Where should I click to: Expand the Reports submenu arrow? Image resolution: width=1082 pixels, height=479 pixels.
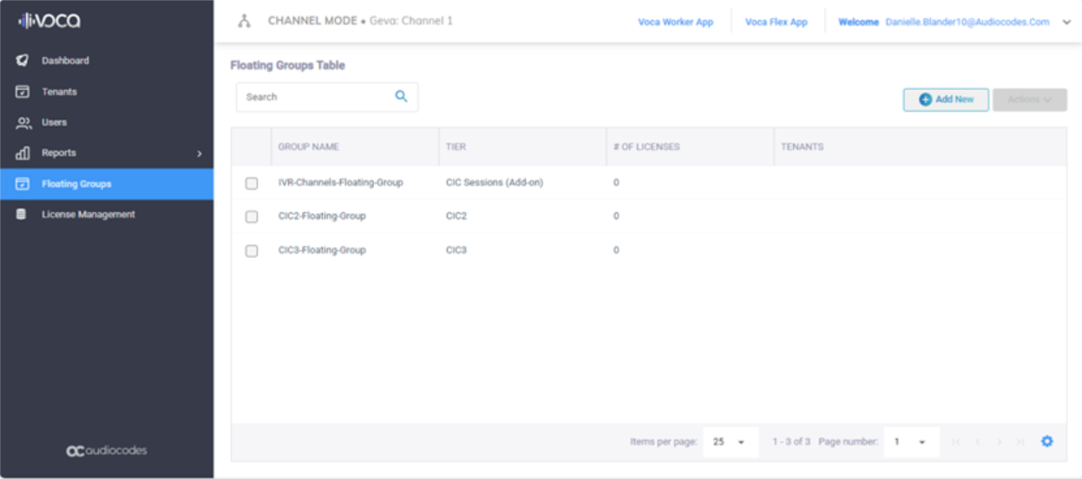(199, 154)
